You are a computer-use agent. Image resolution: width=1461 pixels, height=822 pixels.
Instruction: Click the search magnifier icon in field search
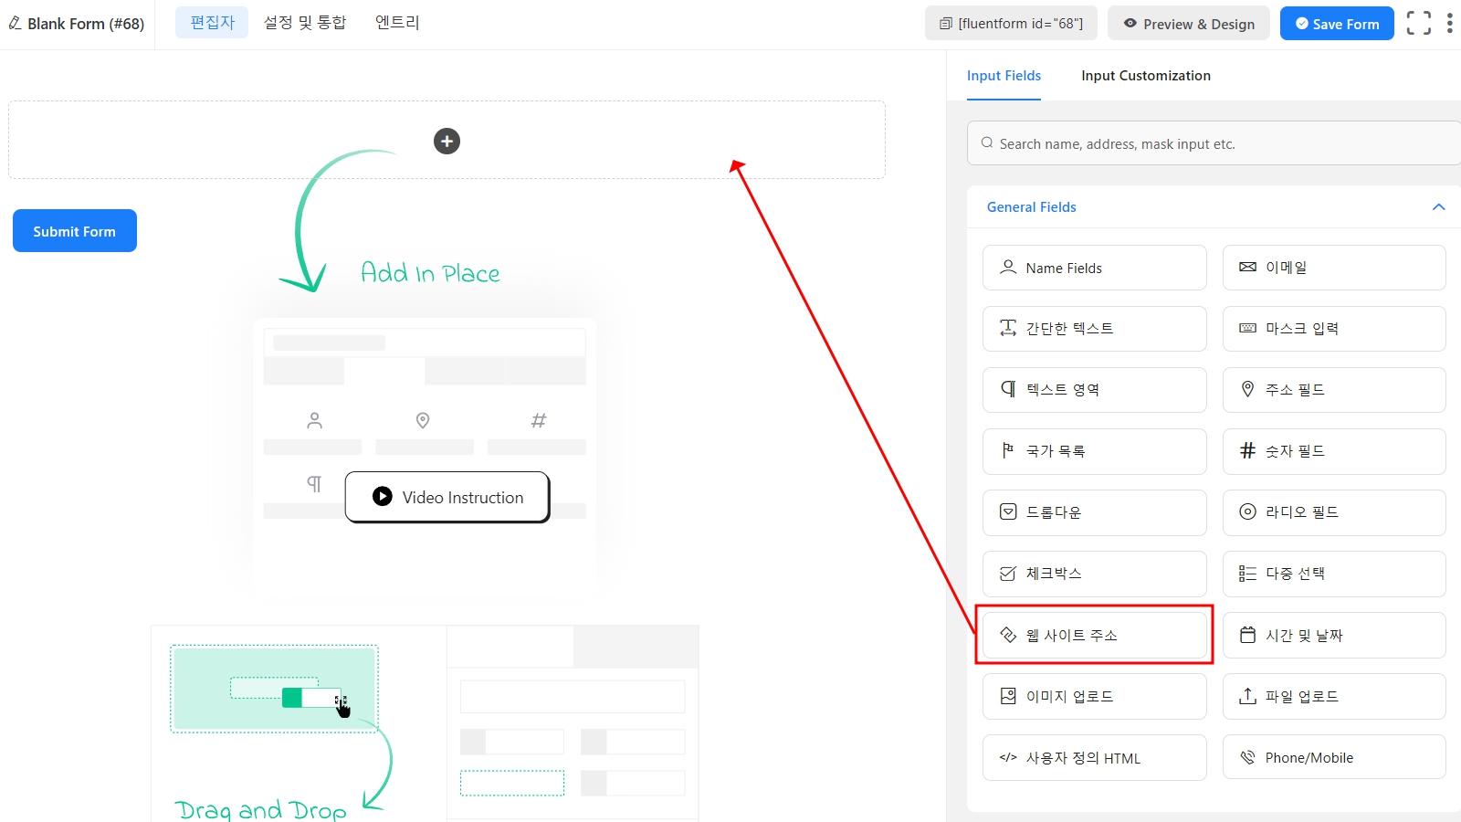click(x=987, y=142)
